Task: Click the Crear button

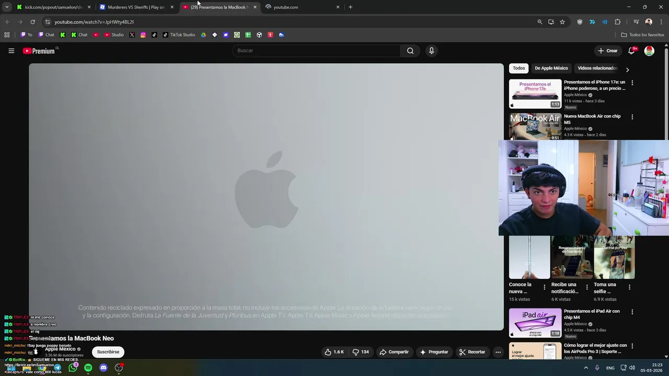Action: click(608, 51)
